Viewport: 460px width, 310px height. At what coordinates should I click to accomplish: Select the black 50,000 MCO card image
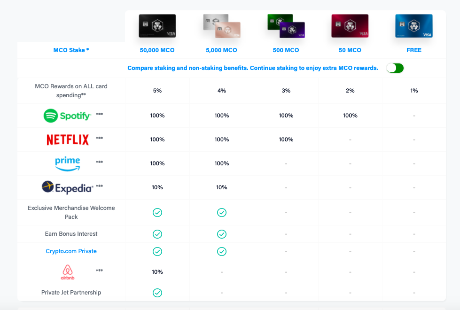(157, 26)
